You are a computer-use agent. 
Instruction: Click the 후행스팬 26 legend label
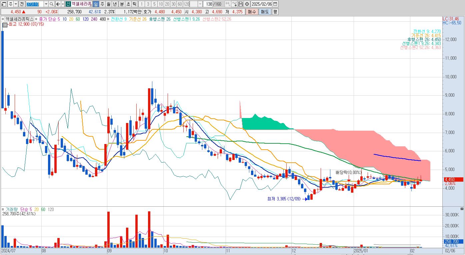tap(160, 19)
